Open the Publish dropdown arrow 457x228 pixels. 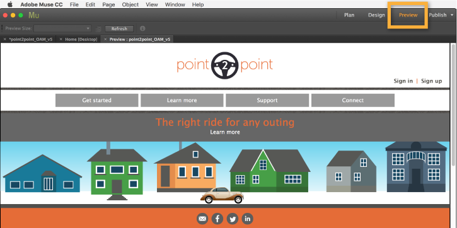(452, 15)
